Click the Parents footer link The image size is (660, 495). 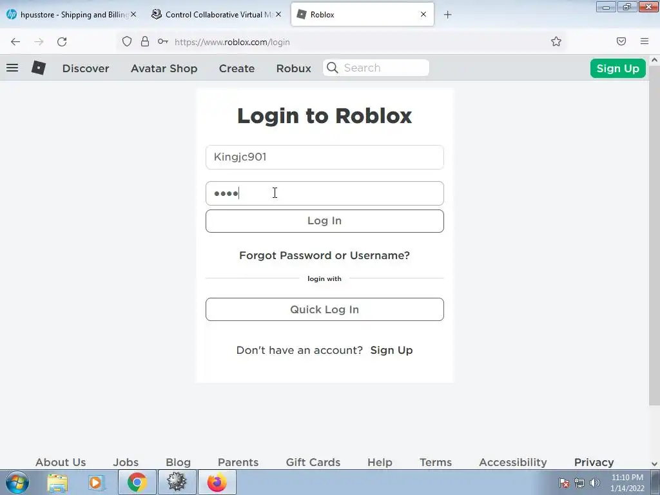tap(238, 462)
